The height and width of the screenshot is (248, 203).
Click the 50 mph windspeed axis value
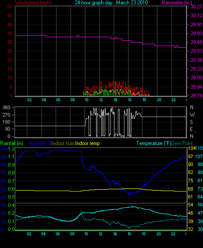[x=10, y=7]
